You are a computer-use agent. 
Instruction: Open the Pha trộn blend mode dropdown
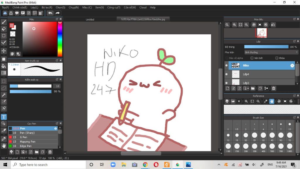(x=271, y=52)
